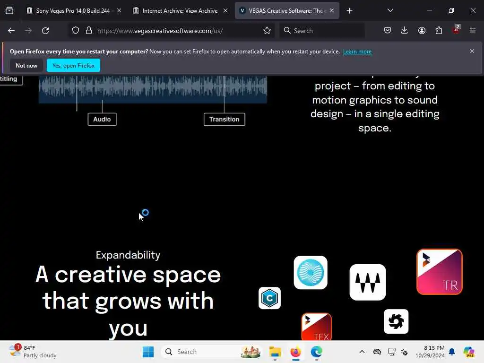
Task: Close the Firefox startup notification bar
Action: point(472,51)
